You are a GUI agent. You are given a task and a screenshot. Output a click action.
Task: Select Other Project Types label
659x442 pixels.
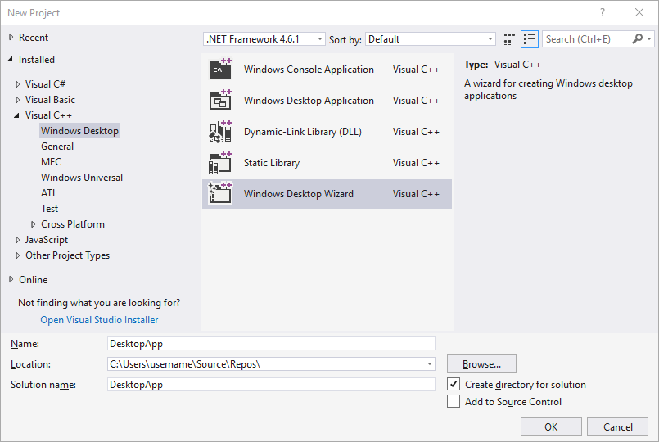[68, 255]
